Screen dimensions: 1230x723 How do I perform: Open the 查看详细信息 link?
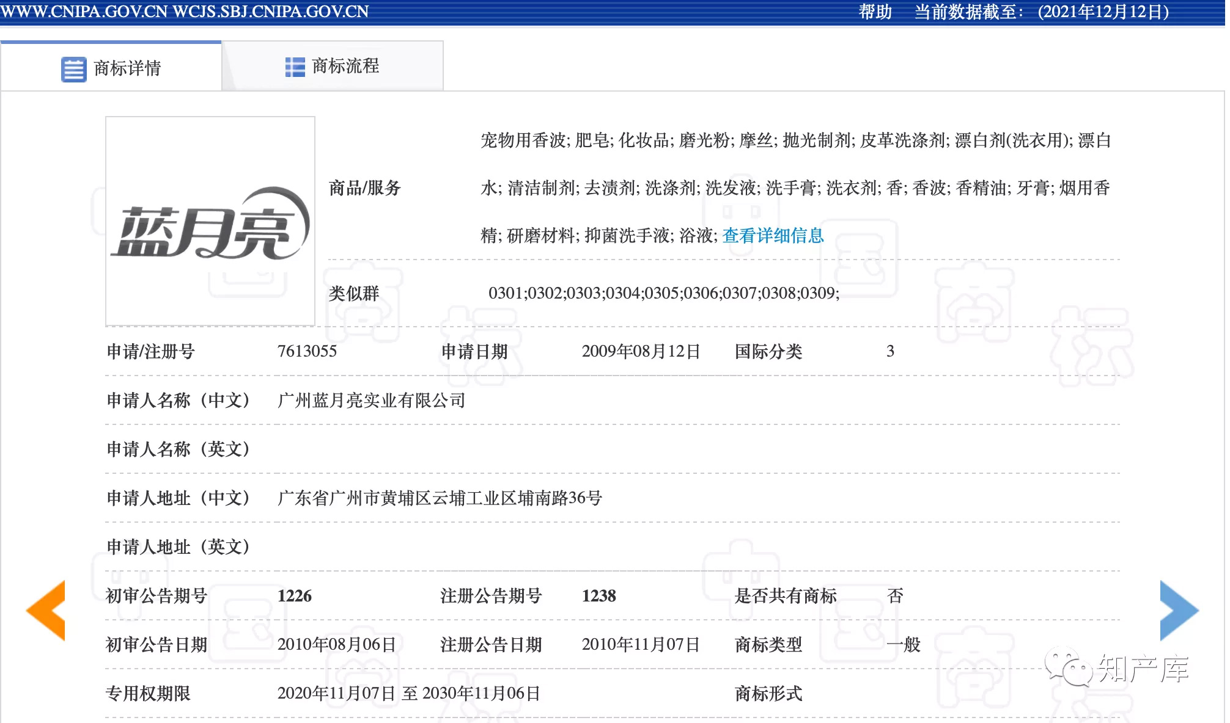click(x=773, y=236)
